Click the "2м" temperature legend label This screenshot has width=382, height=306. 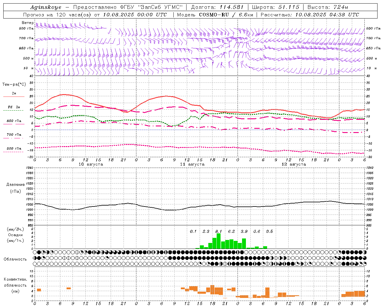point(14,94)
